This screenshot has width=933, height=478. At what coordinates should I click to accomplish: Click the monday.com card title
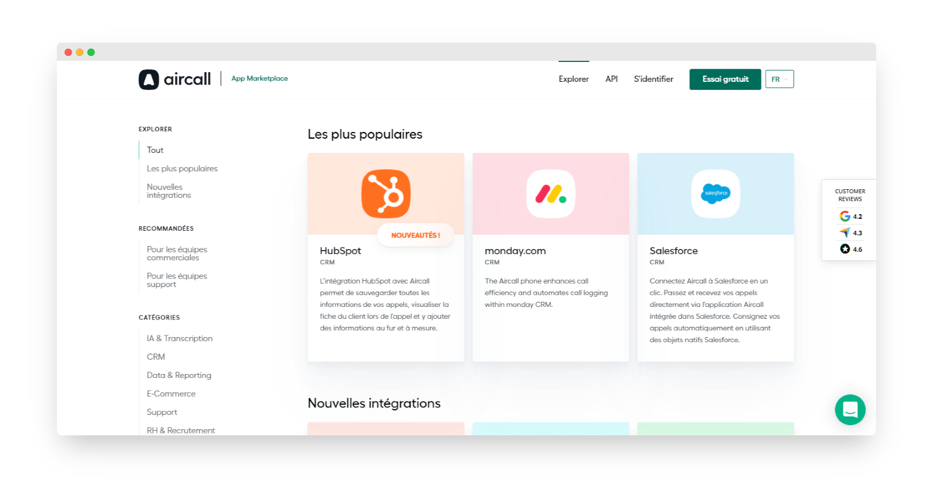tap(515, 251)
